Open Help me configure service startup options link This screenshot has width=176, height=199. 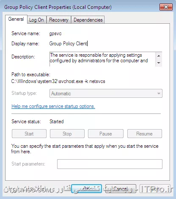53,106
